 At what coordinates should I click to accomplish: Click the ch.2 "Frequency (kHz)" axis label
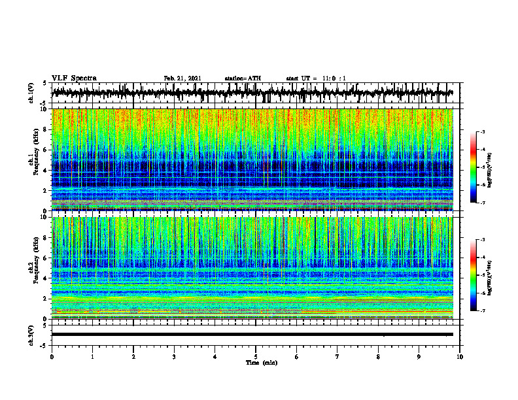[37, 259]
